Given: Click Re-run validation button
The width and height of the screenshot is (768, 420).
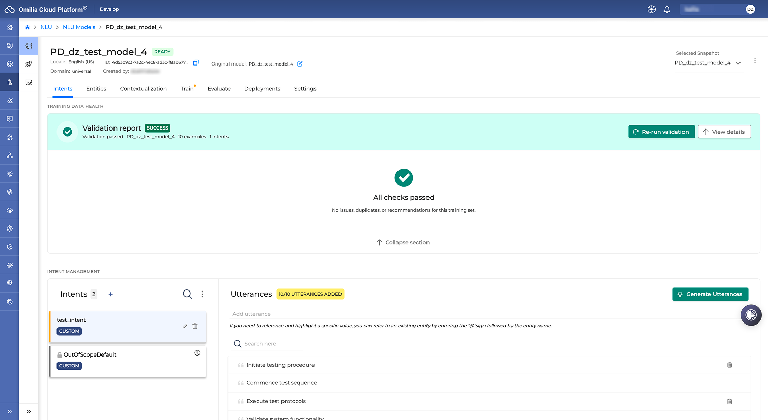Looking at the screenshot, I should (x=661, y=132).
